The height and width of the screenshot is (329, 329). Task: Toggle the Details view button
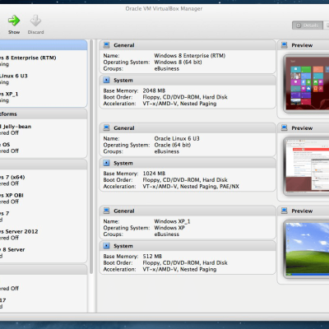308,25
